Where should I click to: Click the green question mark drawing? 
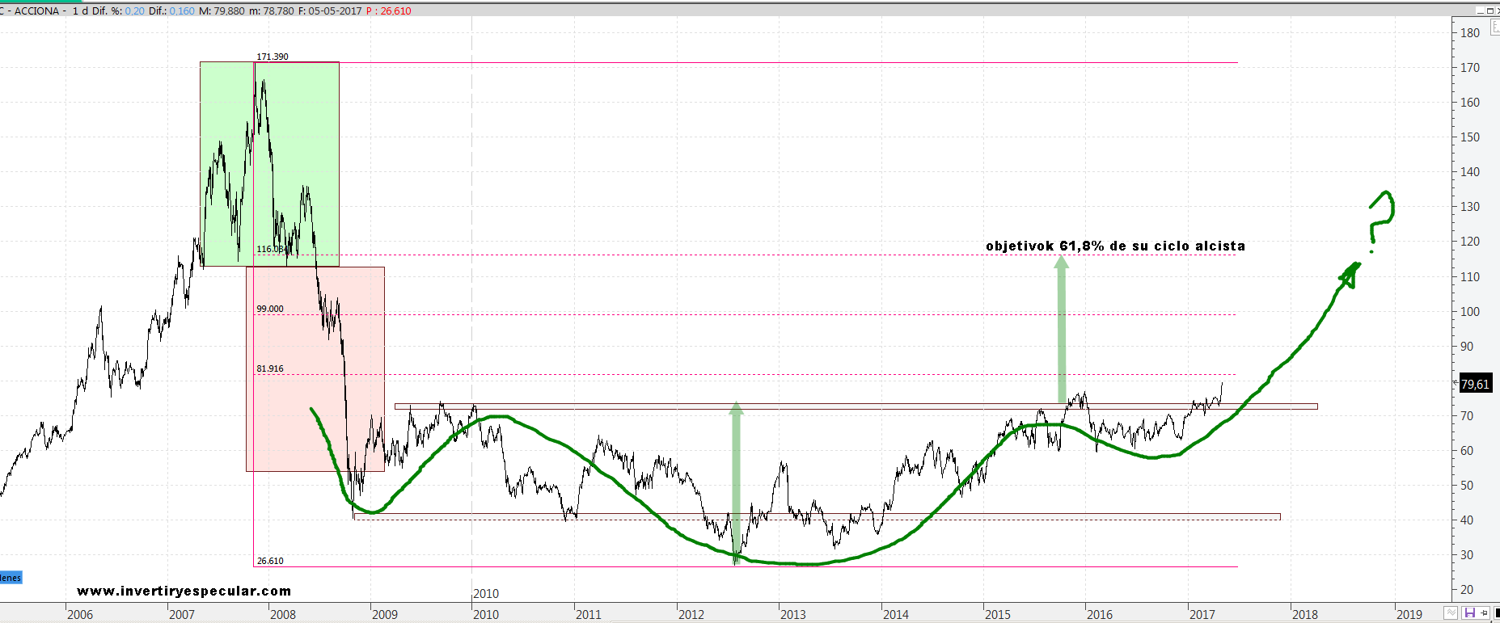[x=1381, y=216]
